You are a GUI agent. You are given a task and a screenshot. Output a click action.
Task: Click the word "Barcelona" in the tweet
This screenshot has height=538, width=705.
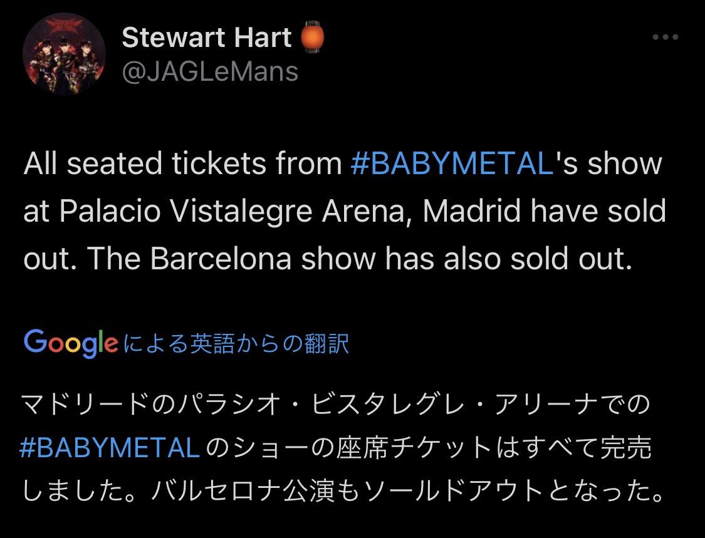pyautogui.click(x=221, y=259)
